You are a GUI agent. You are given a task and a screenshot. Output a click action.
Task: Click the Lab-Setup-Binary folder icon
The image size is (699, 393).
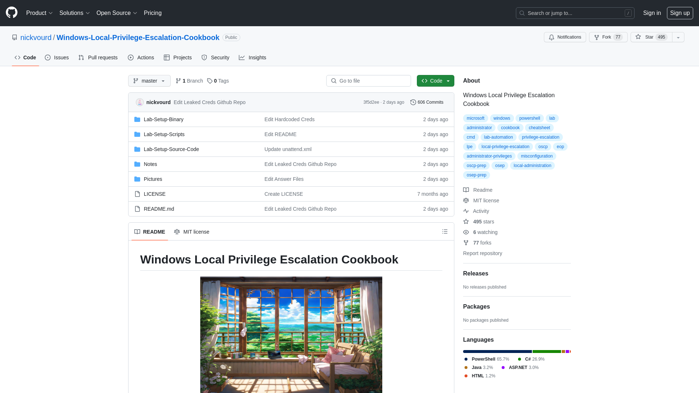tap(137, 119)
